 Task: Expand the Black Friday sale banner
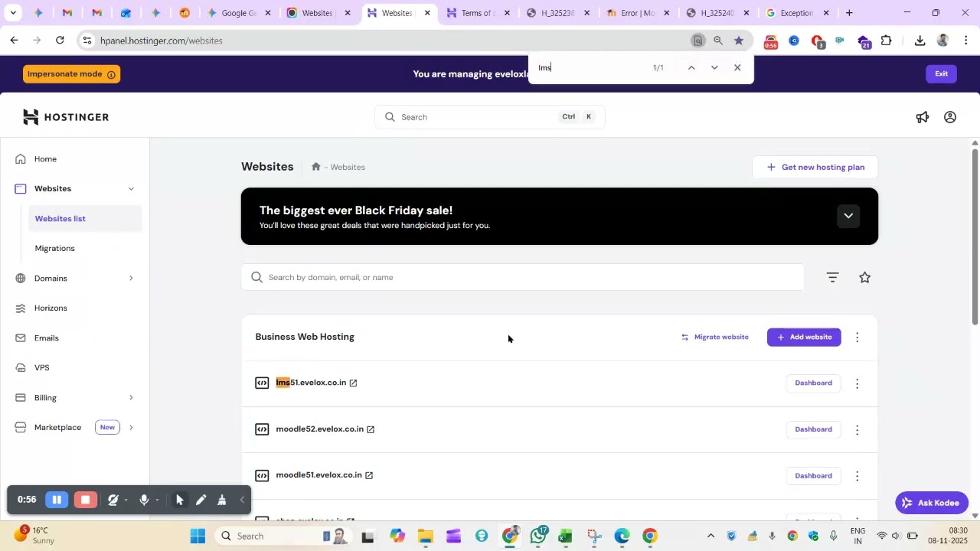[848, 216]
